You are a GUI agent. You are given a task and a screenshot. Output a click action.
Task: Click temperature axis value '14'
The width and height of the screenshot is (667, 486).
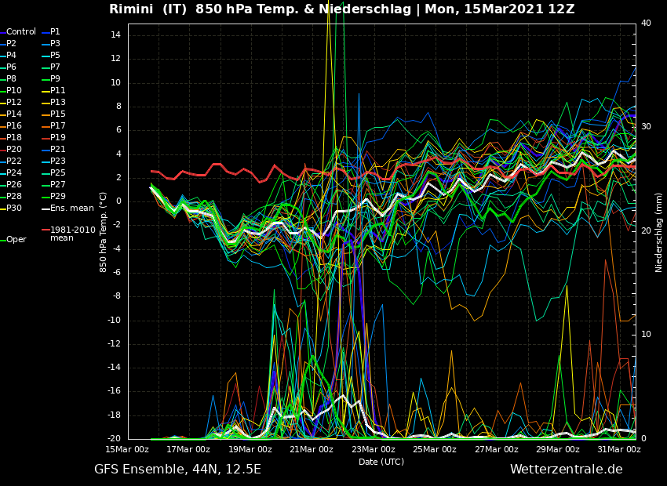[x=115, y=34]
